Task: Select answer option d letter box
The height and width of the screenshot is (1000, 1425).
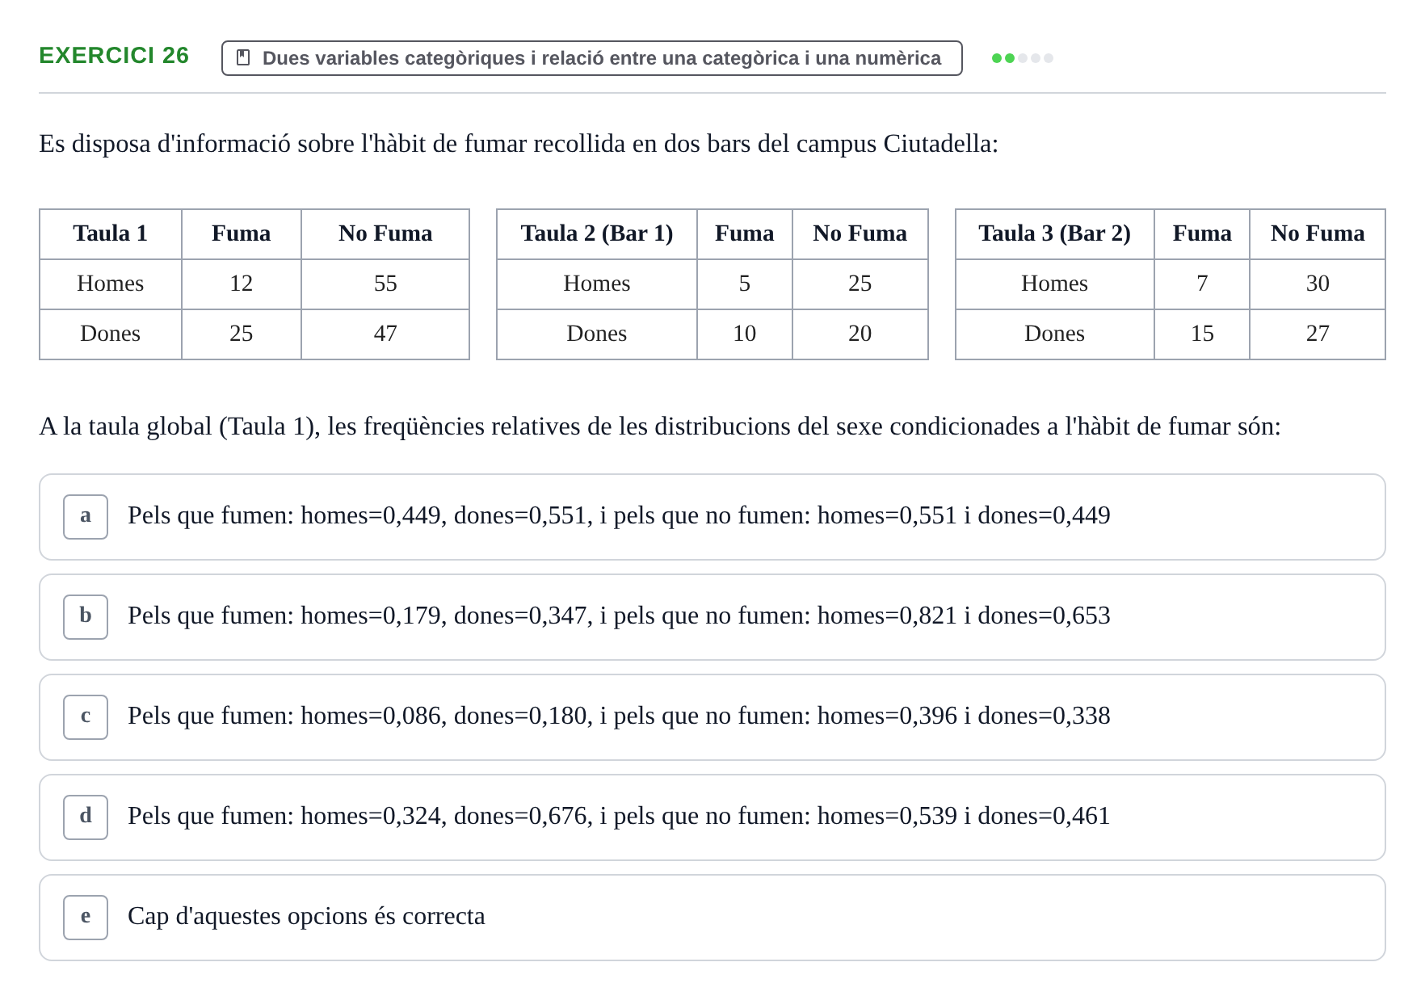Action: (86, 817)
